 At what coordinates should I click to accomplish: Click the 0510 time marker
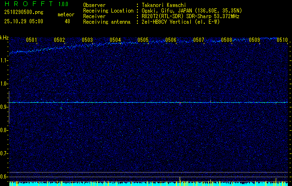click(x=282, y=40)
